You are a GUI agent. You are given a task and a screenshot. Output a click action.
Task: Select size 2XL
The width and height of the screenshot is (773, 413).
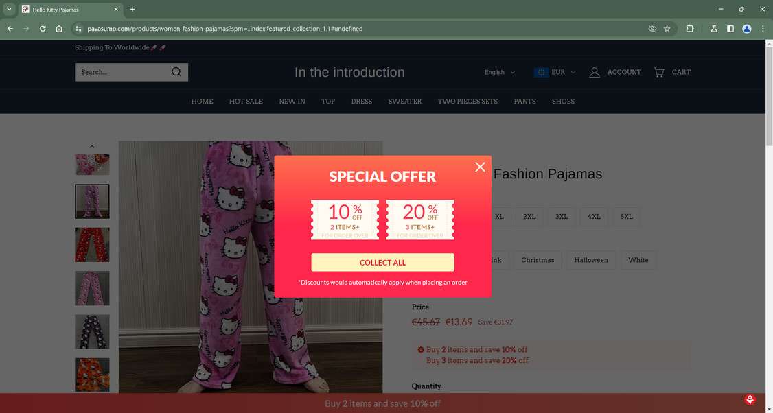point(529,216)
